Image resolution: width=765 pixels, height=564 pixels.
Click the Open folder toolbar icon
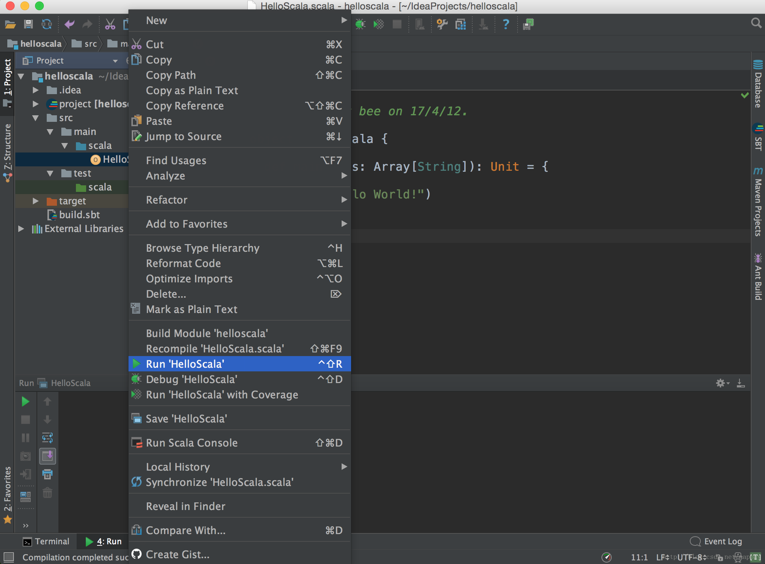click(x=10, y=24)
